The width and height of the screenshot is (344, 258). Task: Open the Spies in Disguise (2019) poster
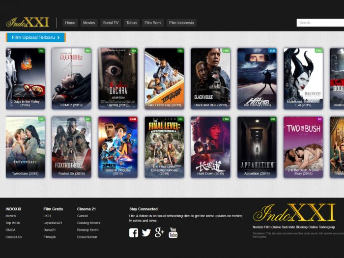pyautogui.click(x=118, y=147)
